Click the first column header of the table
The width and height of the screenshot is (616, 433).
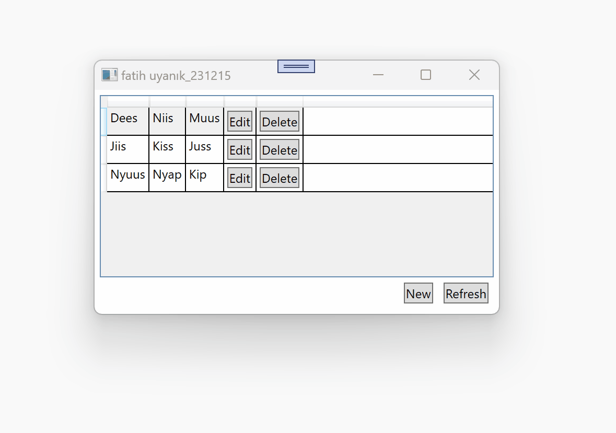(x=127, y=101)
